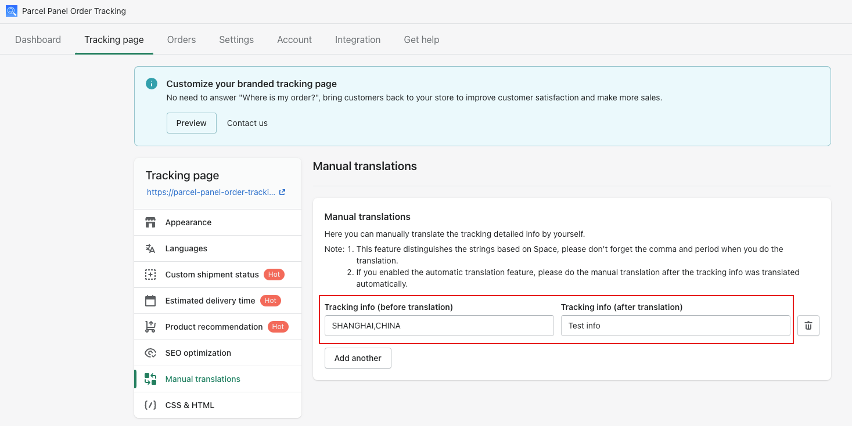
Task: Open the Get help tab
Action: point(422,39)
